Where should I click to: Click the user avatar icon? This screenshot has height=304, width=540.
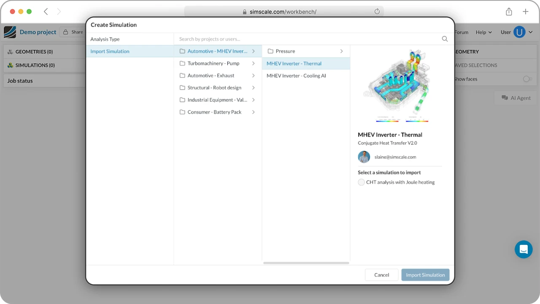click(x=519, y=32)
